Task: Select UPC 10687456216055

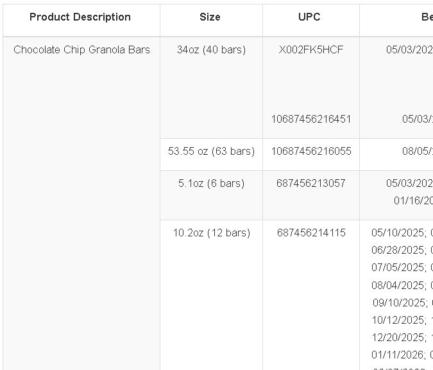Action: (311, 152)
